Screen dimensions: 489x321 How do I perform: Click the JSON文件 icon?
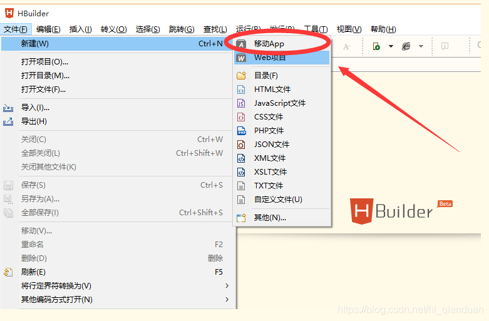point(241,145)
